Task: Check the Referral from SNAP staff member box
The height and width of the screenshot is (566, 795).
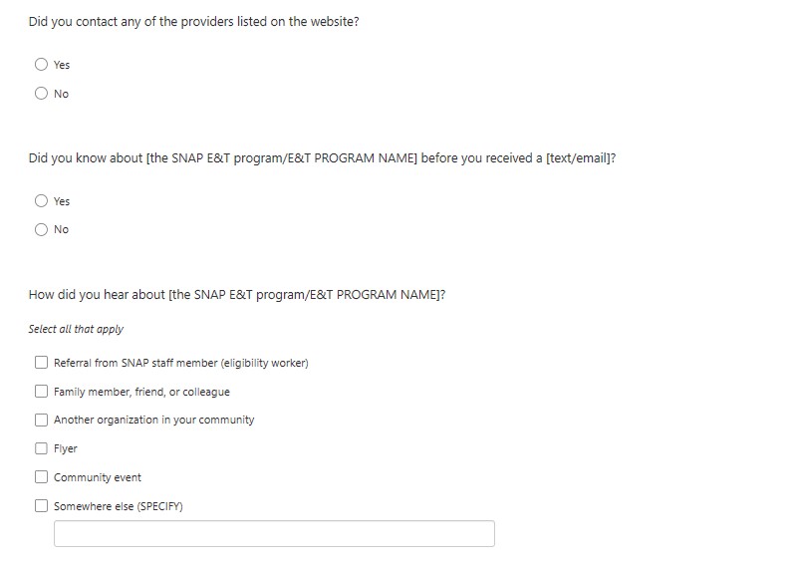Action: [x=41, y=363]
